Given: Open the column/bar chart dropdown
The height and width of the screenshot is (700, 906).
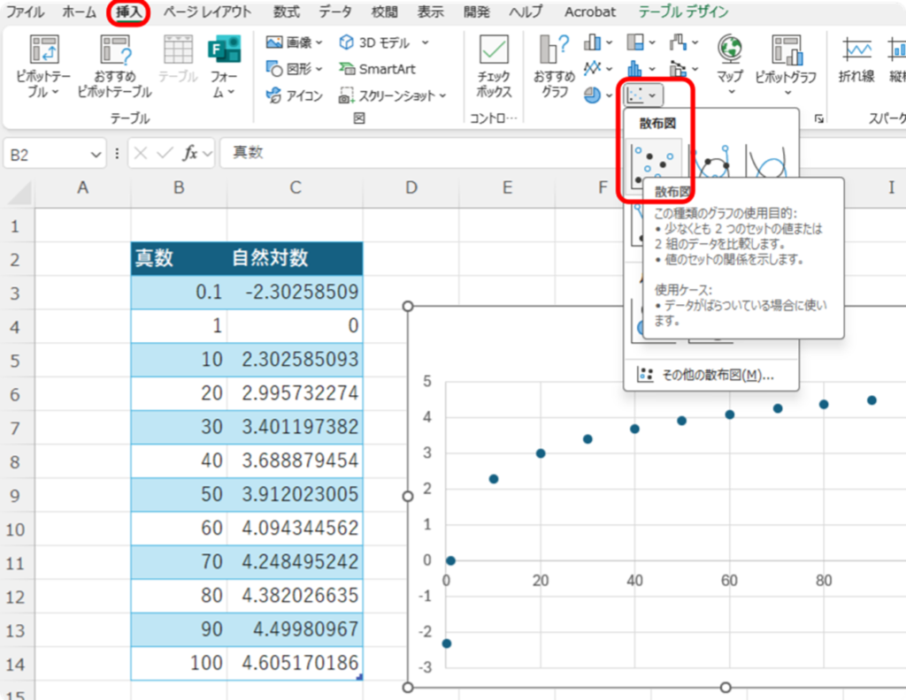Looking at the screenshot, I should 598,42.
